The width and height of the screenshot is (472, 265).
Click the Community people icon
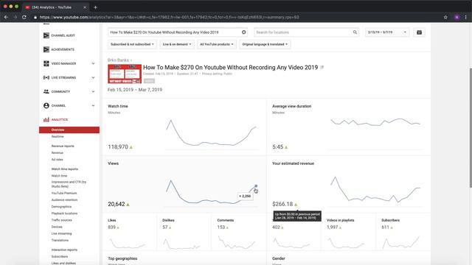pyautogui.click(x=46, y=91)
